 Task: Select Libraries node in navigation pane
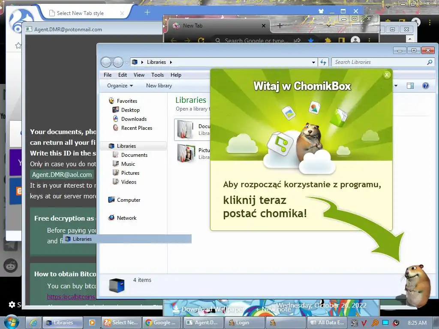pos(126,146)
